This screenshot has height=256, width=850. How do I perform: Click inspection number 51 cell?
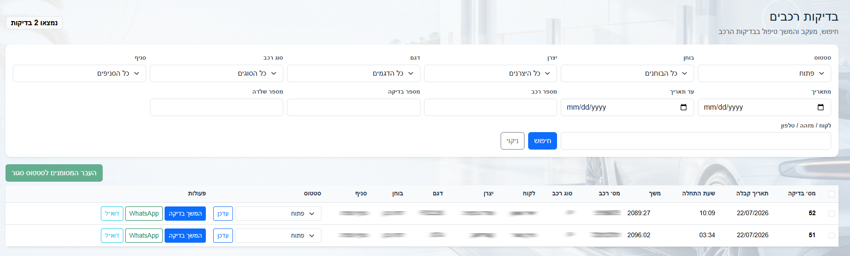click(x=812, y=235)
